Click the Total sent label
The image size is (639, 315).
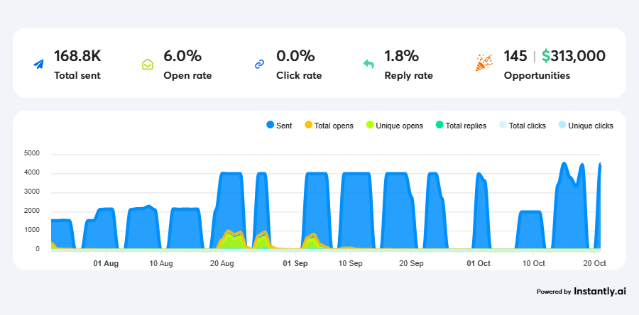click(x=77, y=76)
